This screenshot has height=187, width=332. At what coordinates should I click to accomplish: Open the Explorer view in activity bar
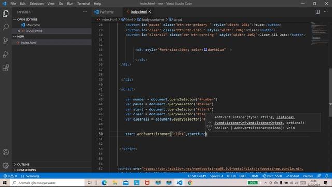[6, 14]
